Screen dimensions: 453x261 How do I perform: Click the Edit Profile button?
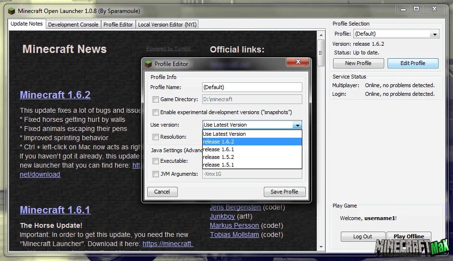pos(413,63)
